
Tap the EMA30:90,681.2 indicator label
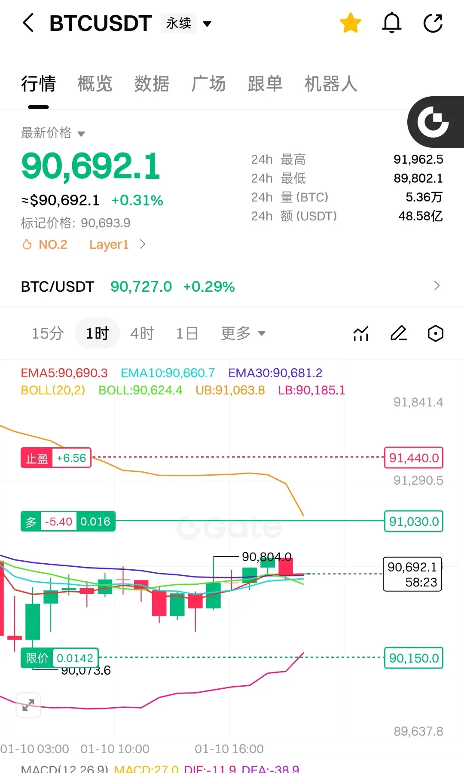[x=275, y=373]
